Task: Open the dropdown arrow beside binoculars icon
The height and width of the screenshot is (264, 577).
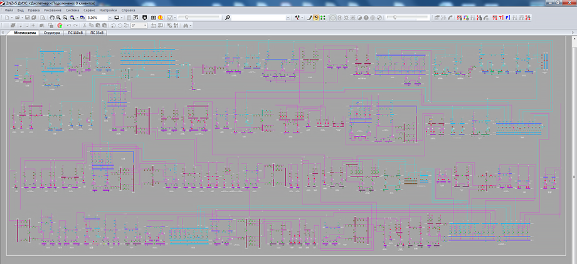Action: [x=191, y=25]
